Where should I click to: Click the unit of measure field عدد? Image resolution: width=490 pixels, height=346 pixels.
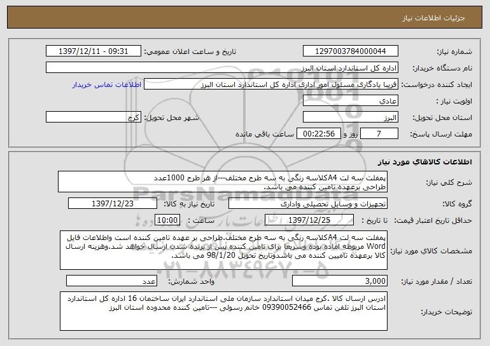(111, 281)
